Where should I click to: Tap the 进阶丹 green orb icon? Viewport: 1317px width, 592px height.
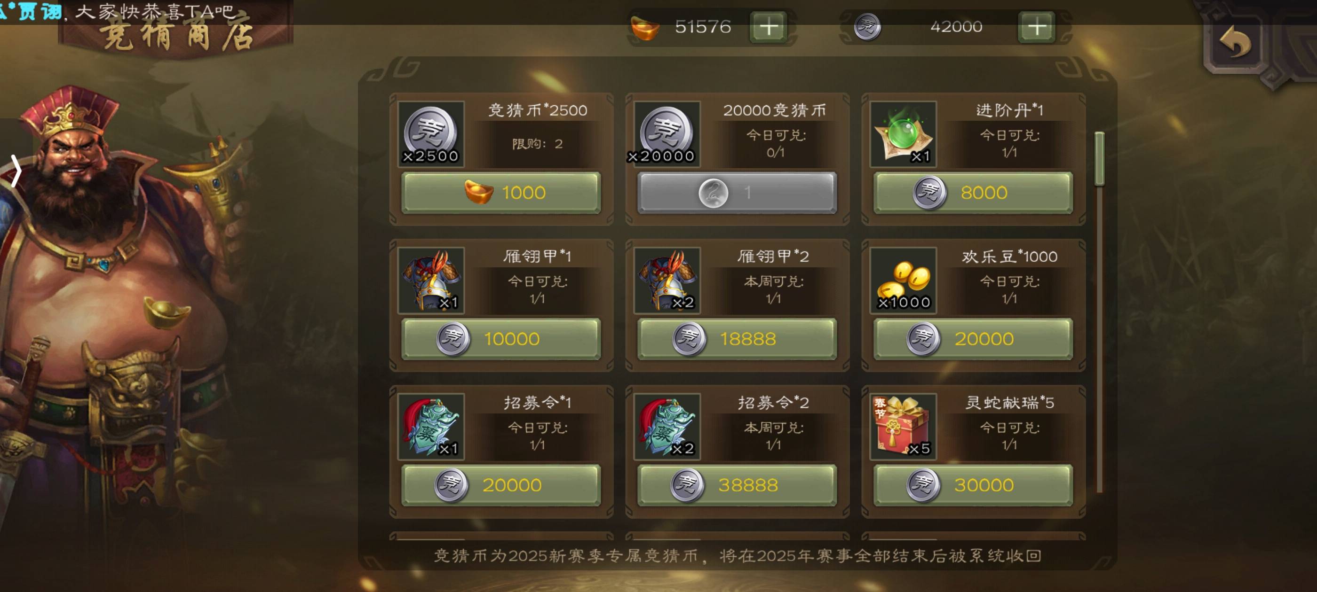(903, 134)
